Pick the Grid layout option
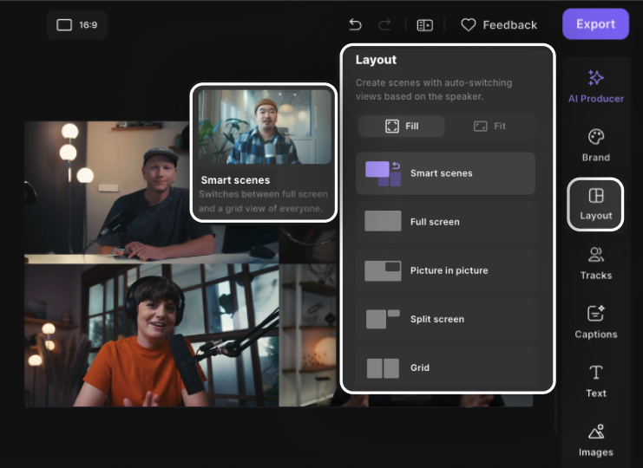643x468 pixels. click(x=445, y=367)
